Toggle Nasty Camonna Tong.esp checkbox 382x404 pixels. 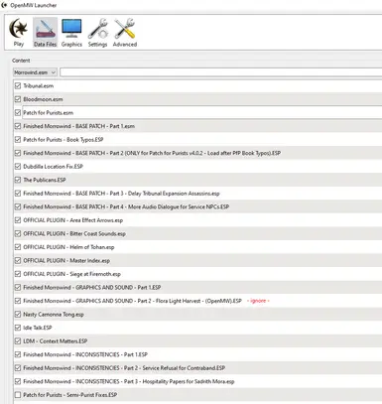coord(18,315)
